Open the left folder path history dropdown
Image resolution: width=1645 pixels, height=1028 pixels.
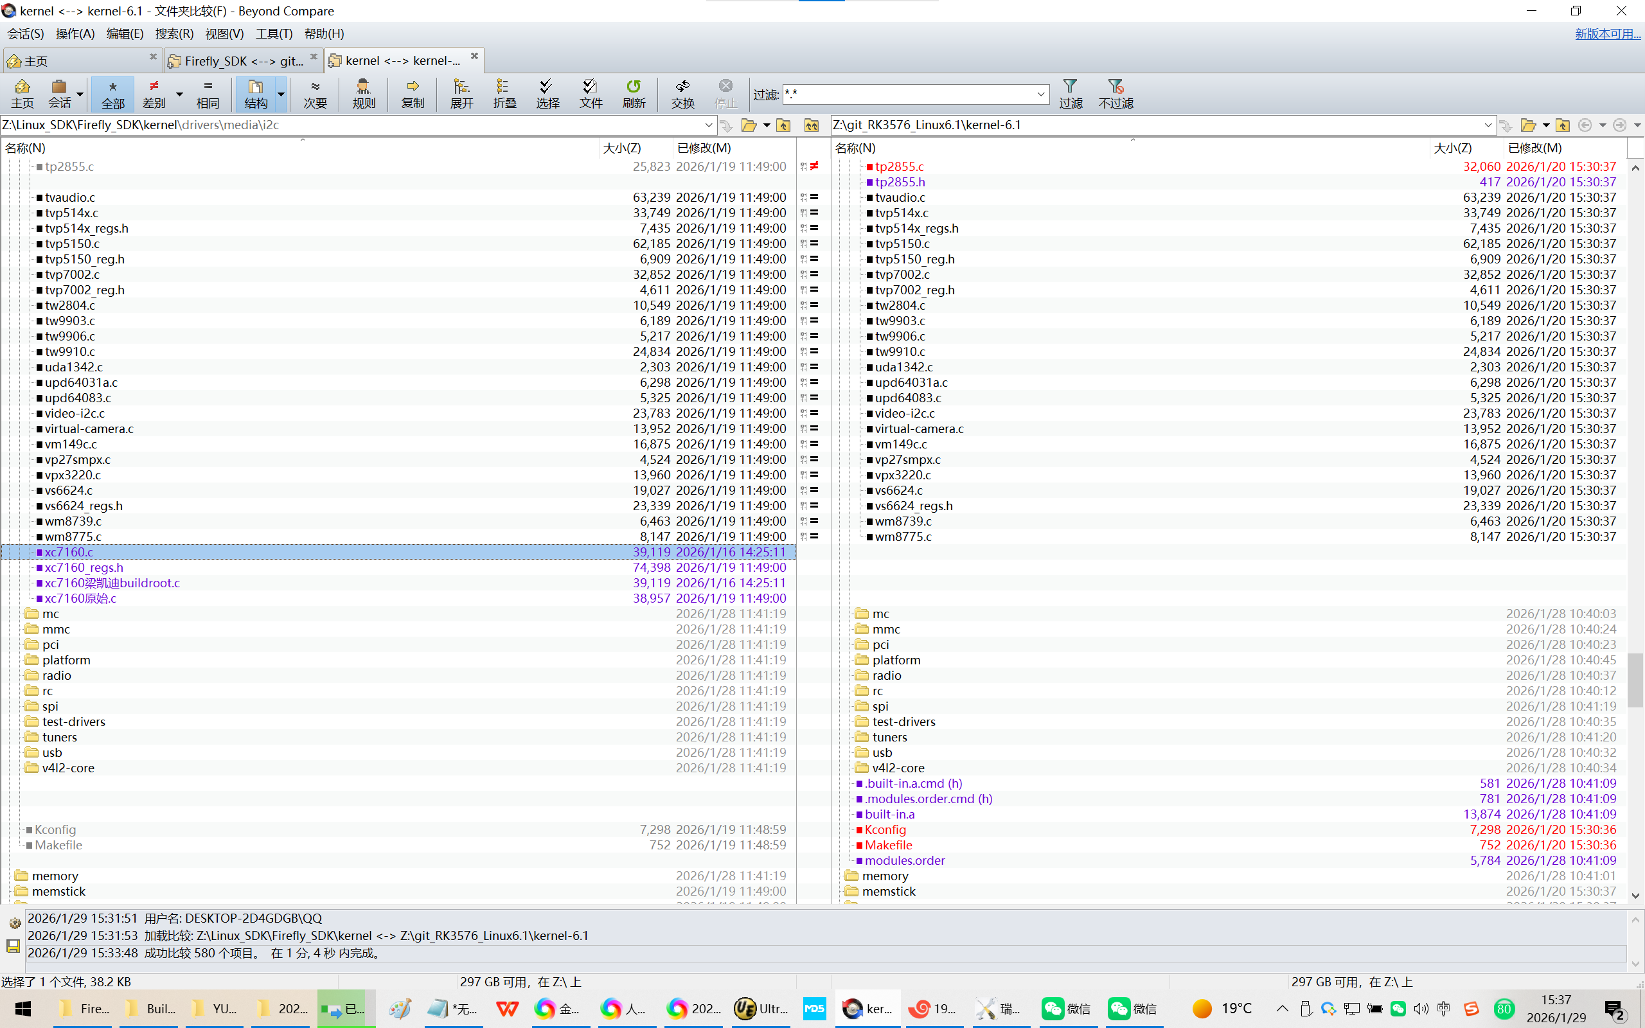pos(708,125)
